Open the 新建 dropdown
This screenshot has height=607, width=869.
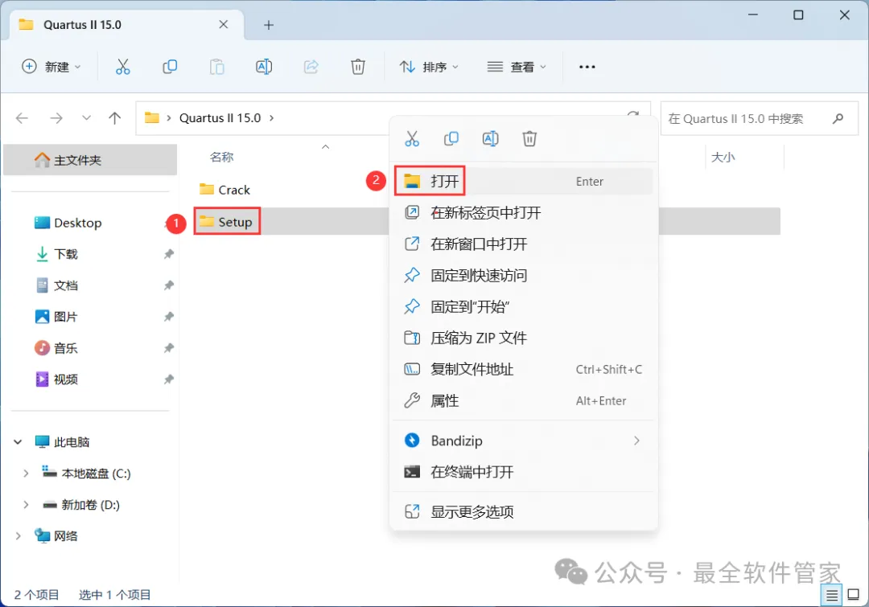click(x=51, y=67)
